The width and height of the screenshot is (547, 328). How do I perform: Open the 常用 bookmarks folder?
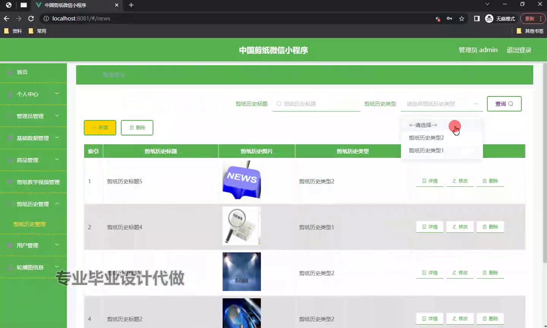[37, 31]
